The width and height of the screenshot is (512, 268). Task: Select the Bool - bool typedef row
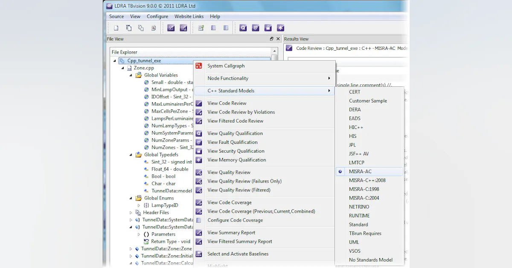click(x=163, y=177)
